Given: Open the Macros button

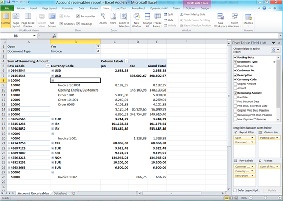Looking at the screenshot, I should [248, 20].
